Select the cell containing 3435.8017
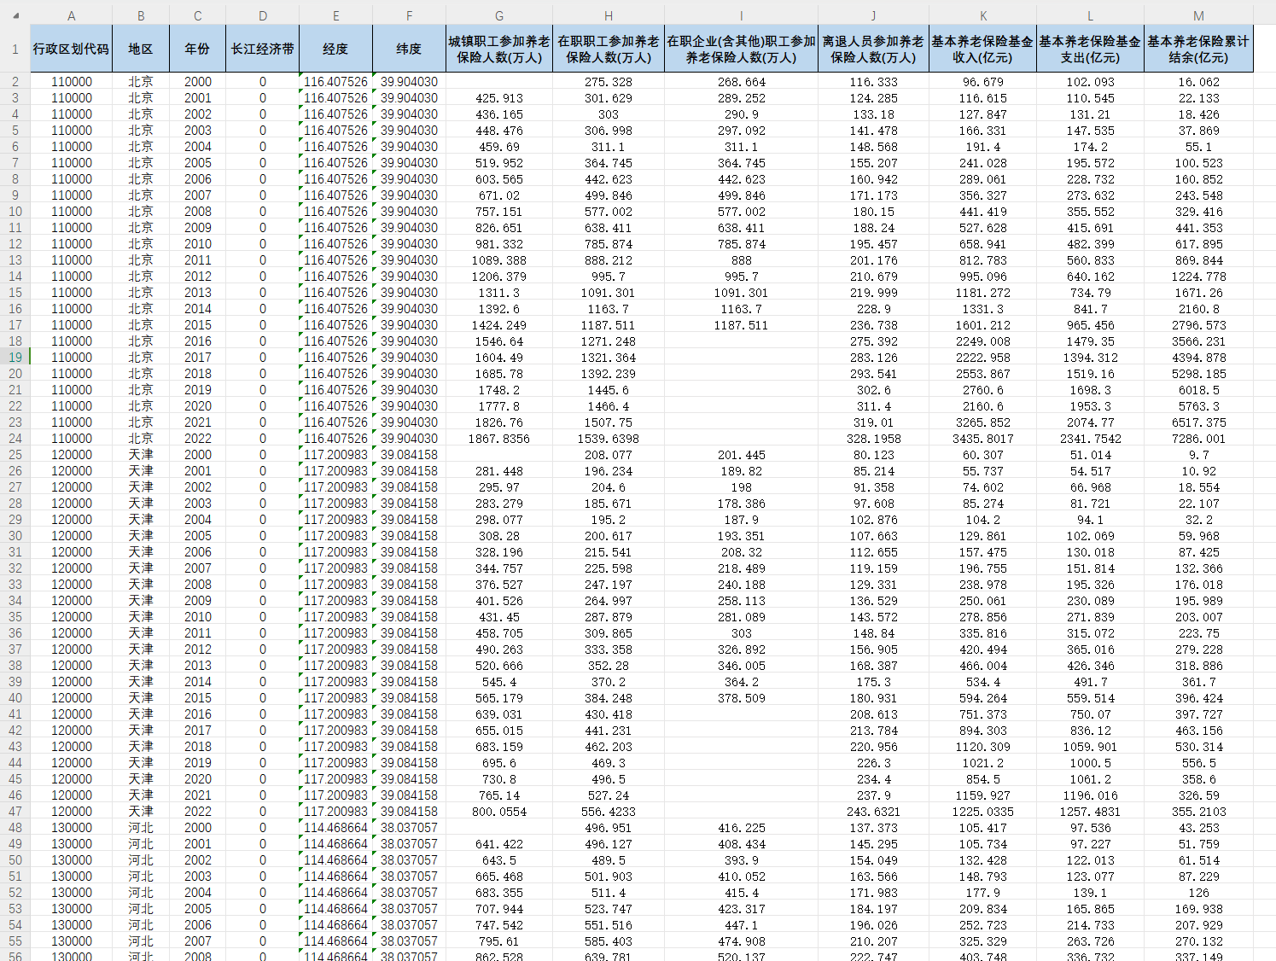Image resolution: width=1276 pixels, height=961 pixels. 982,438
